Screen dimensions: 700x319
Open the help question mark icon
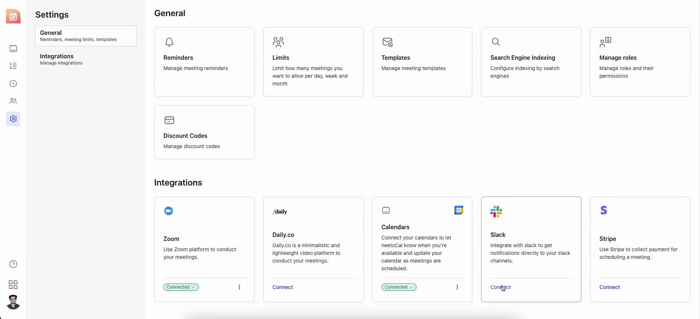13,264
